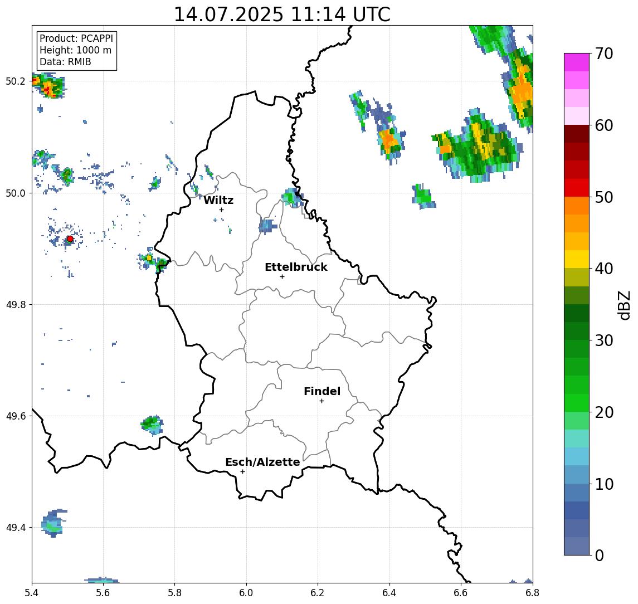The height and width of the screenshot is (604, 638).
Task: Click the 6.6 longitude axis label
Action: coord(461,593)
